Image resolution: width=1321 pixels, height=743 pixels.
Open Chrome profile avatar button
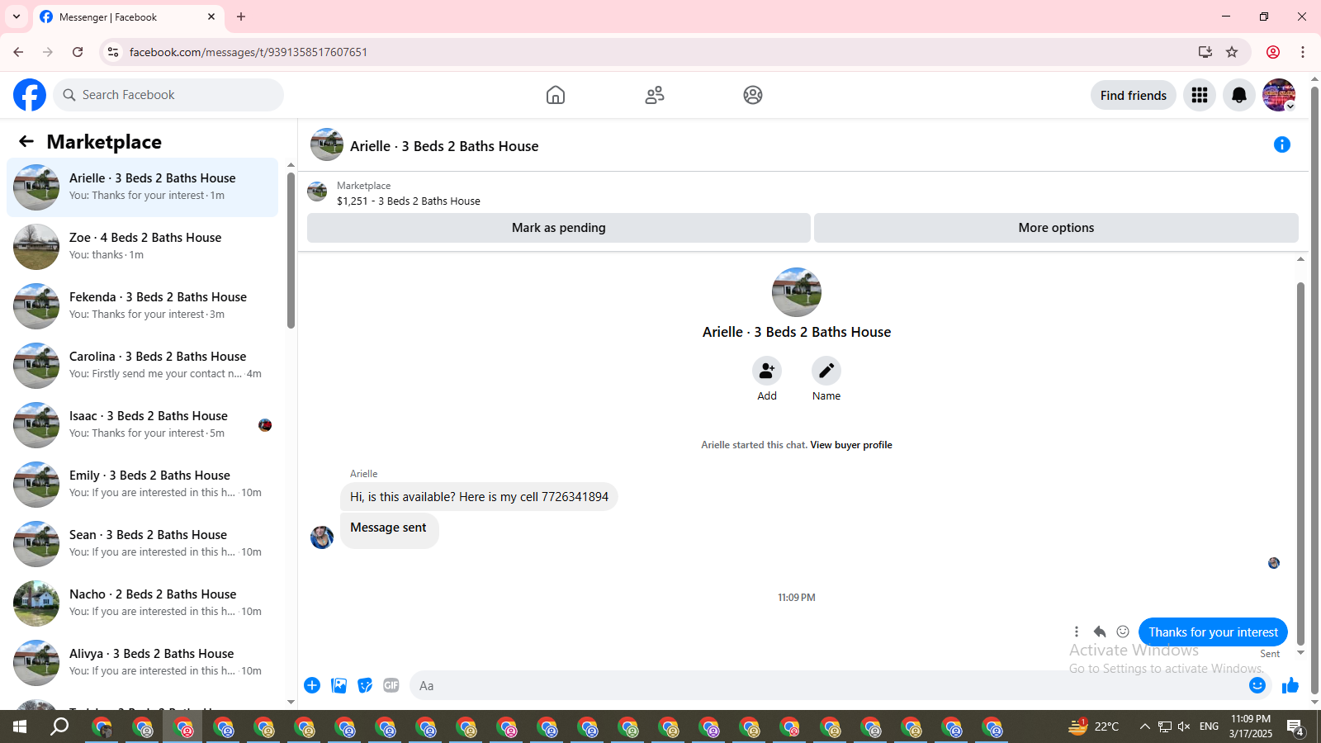pos(1273,52)
